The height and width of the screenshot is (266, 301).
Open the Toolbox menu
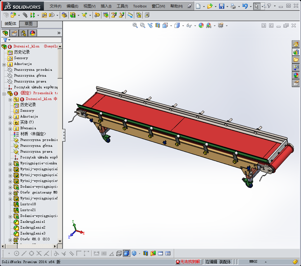[x=140, y=6]
